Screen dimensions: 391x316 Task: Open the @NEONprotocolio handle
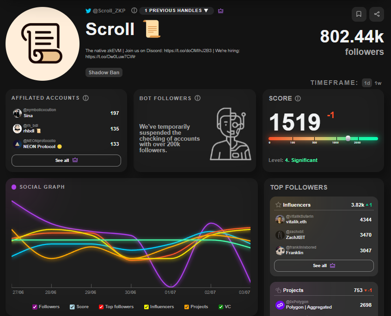39,141
